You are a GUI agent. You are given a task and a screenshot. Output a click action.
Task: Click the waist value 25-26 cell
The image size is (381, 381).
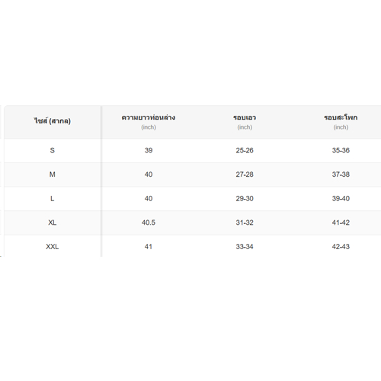point(245,150)
